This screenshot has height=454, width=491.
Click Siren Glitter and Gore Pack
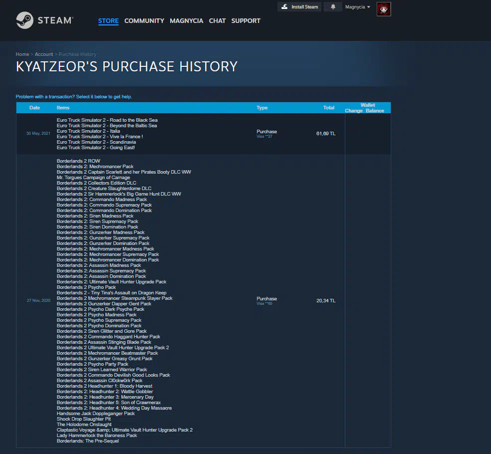102,331
